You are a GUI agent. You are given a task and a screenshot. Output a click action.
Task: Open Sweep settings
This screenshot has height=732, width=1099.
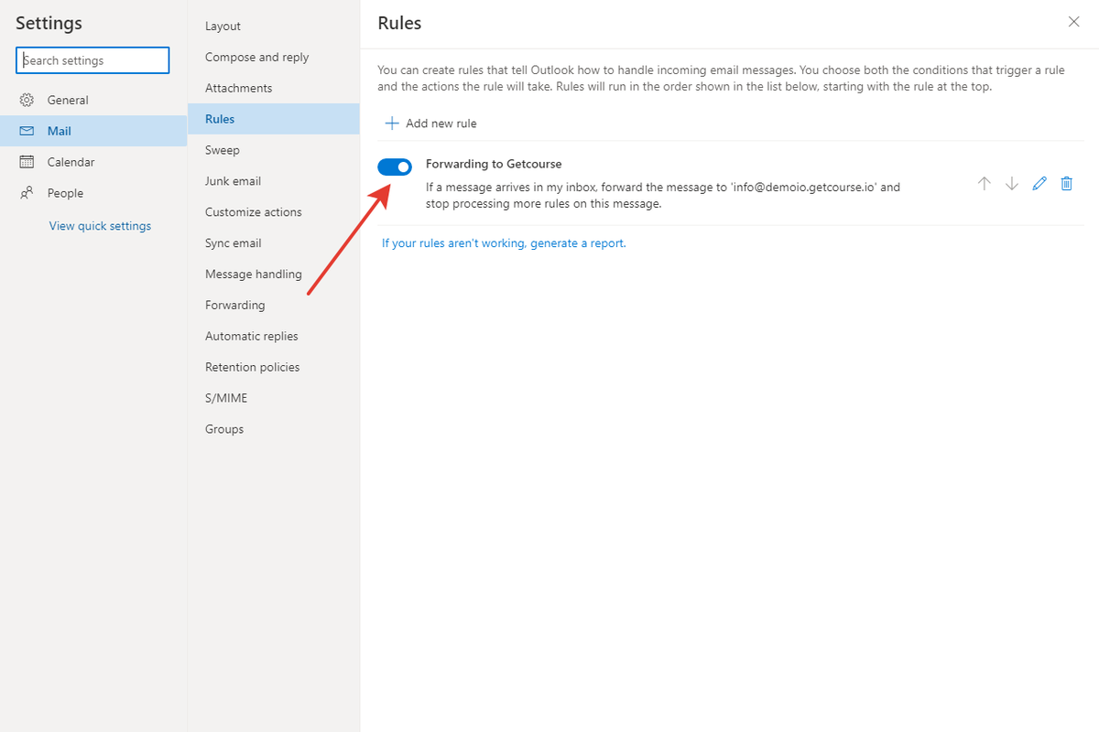pyautogui.click(x=274, y=150)
